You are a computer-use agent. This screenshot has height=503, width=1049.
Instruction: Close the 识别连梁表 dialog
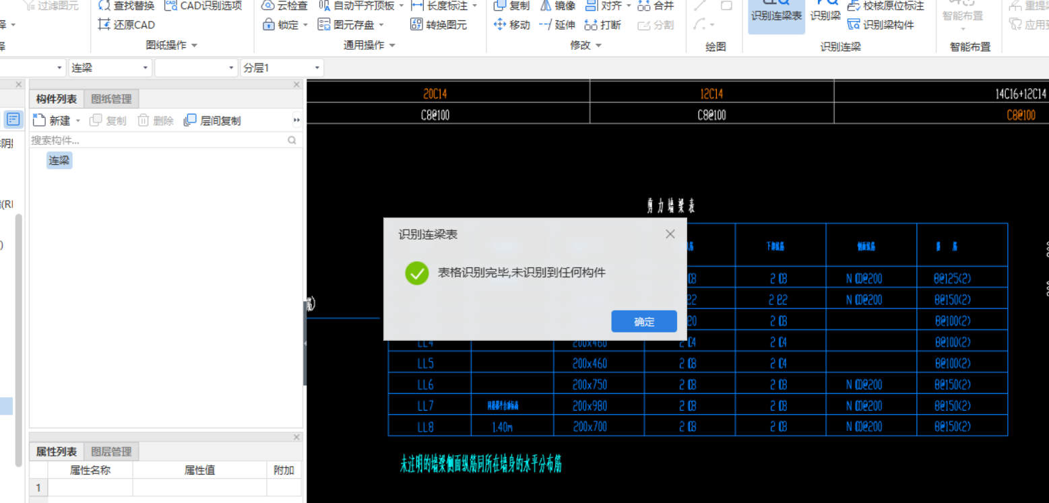670,234
